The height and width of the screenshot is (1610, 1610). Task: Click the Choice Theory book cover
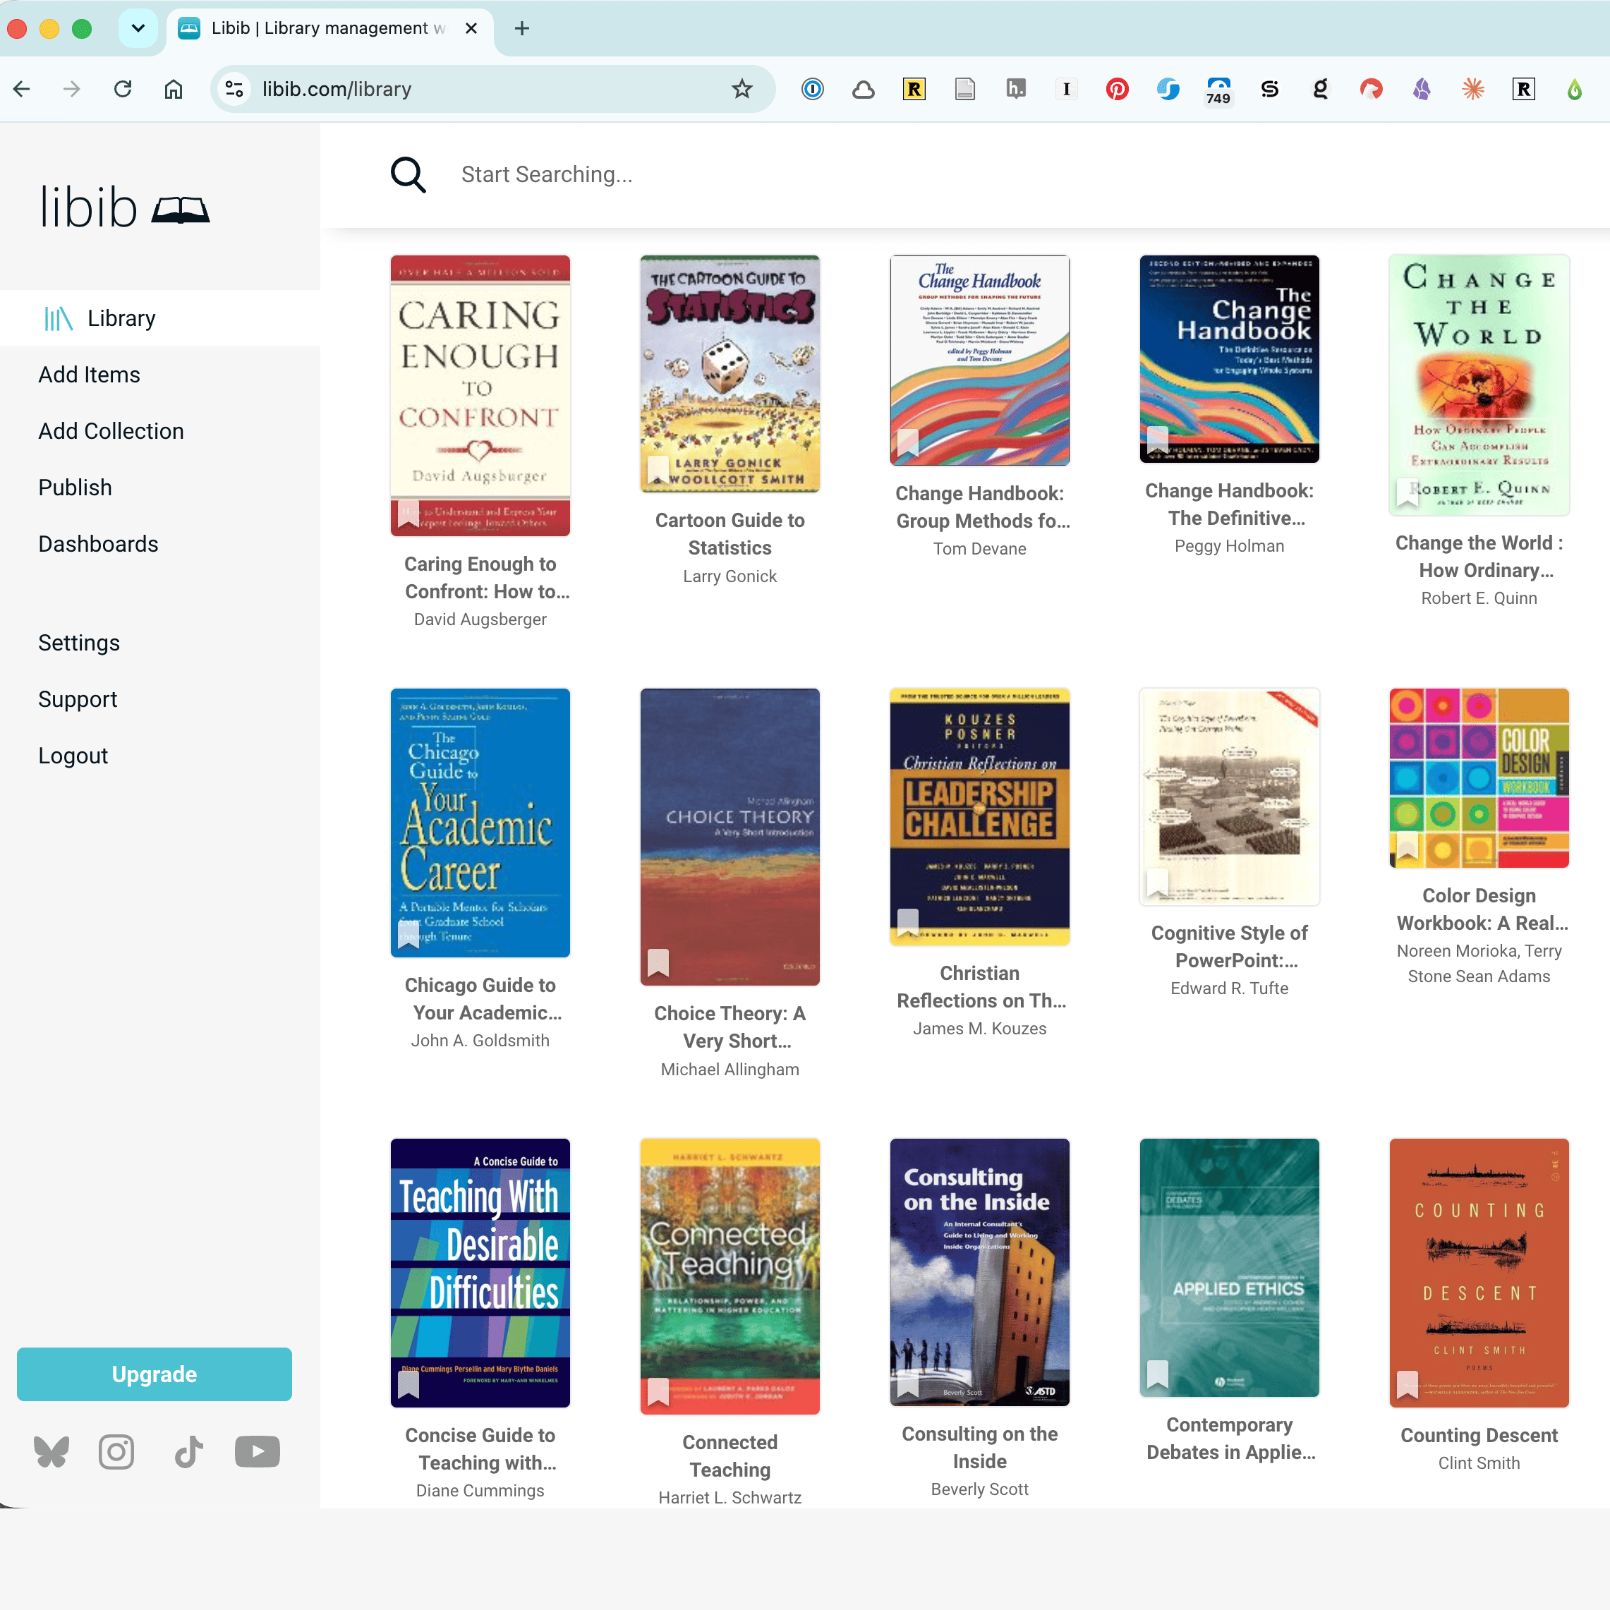click(730, 837)
